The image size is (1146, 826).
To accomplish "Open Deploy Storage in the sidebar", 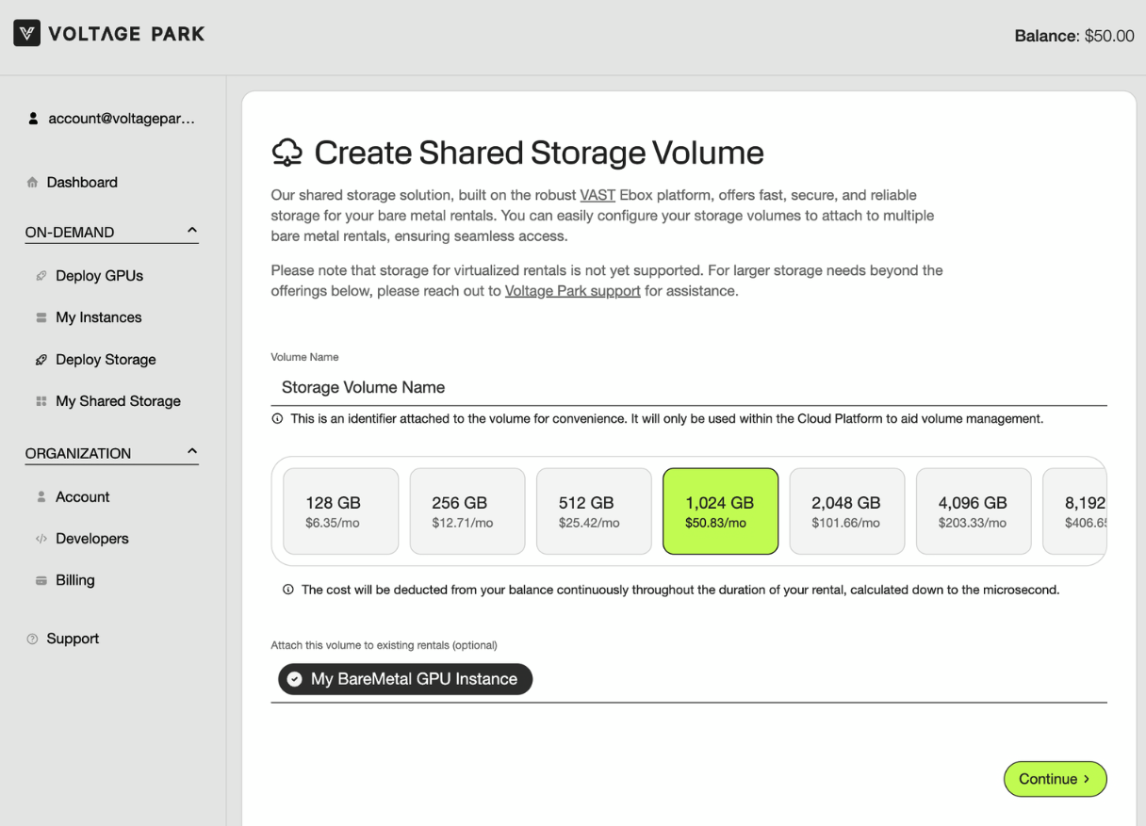I will point(105,360).
